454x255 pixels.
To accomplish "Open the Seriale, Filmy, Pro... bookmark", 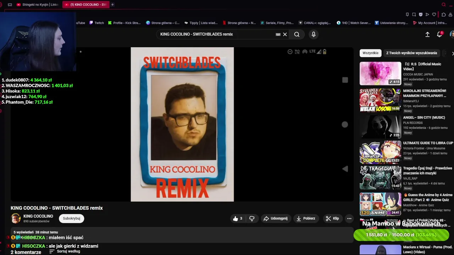I will pos(277,23).
